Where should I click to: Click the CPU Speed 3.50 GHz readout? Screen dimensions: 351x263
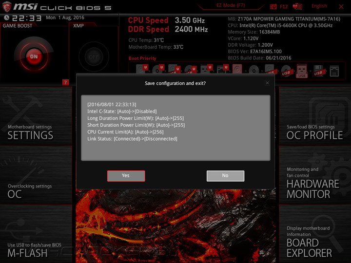click(166, 20)
